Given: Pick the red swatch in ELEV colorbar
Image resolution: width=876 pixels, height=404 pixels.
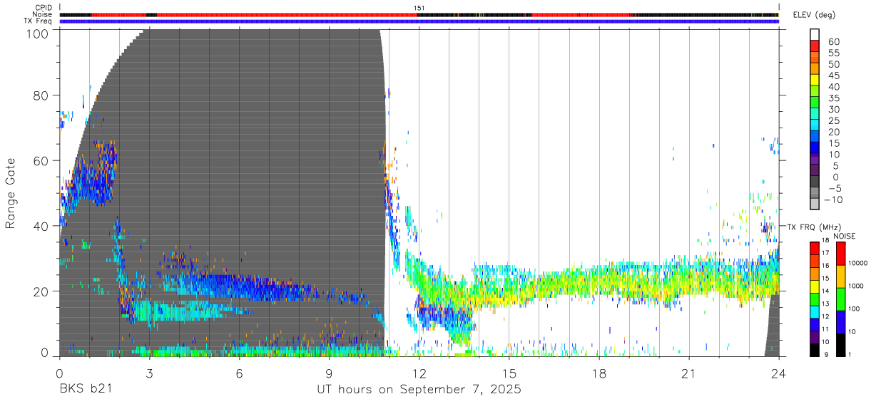Looking at the screenshot, I should 815,46.
